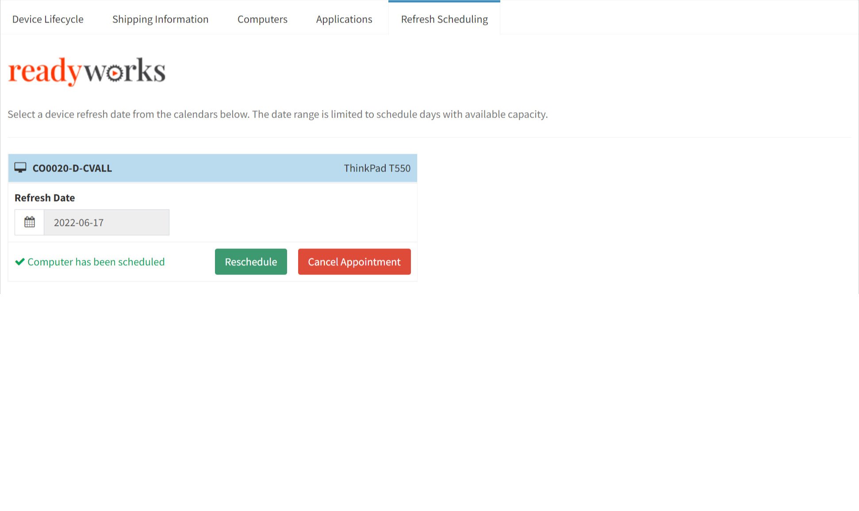
Task: Click the 'Select a device refresh date' instruction text
Action: (x=278, y=114)
